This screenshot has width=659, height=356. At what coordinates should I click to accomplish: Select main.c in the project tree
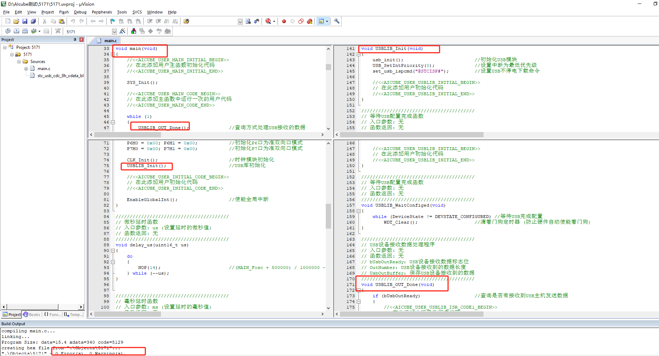tap(44, 69)
